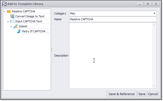Select the Retry If CAPTCHA tree item
163x101 pixels.
tap(35, 31)
